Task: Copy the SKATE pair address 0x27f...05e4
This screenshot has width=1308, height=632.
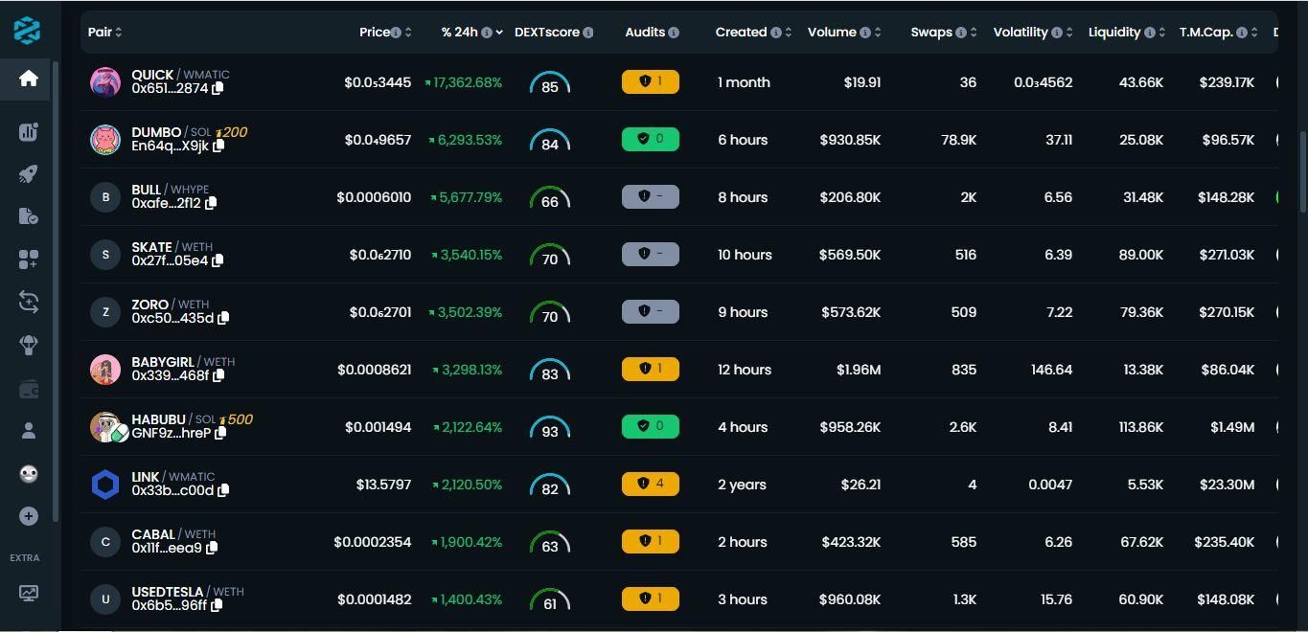Action: 218,260
